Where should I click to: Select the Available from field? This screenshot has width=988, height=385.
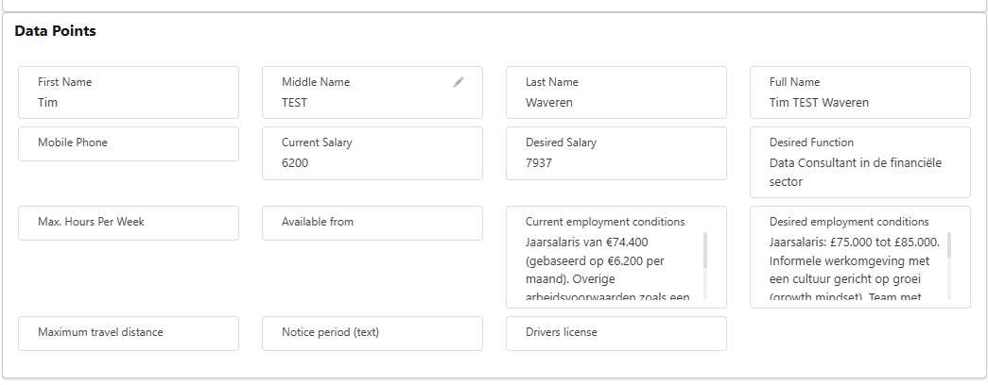click(372, 223)
